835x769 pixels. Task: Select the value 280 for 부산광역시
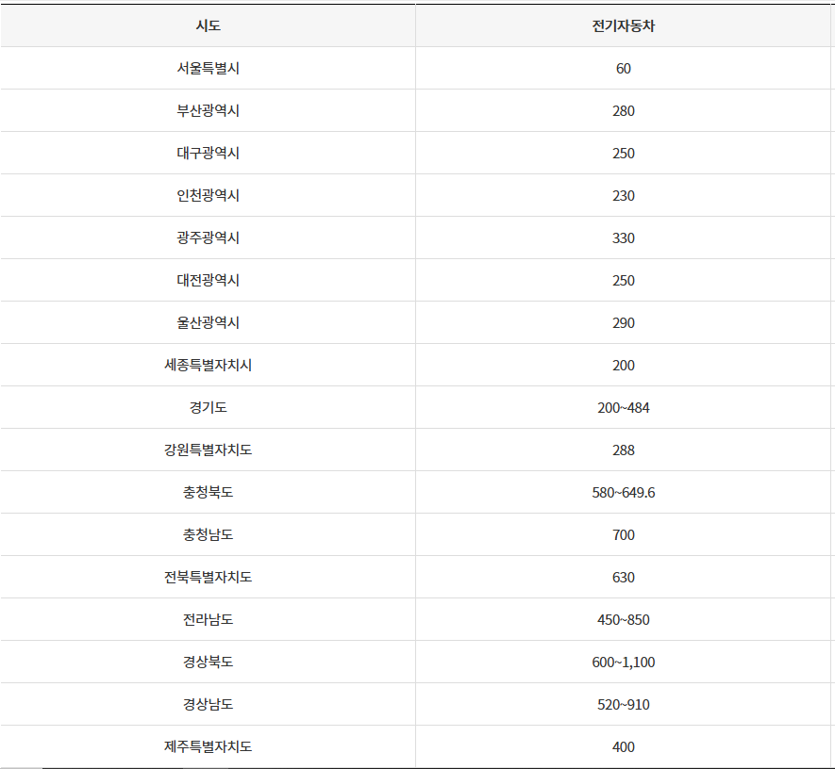click(x=623, y=110)
